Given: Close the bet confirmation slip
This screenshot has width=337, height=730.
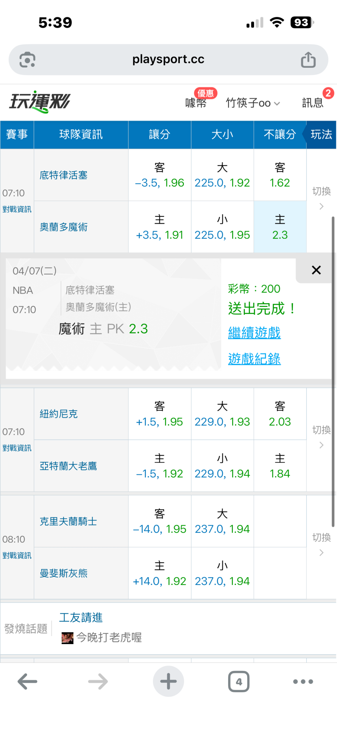Looking at the screenshot, I should 316,270.
